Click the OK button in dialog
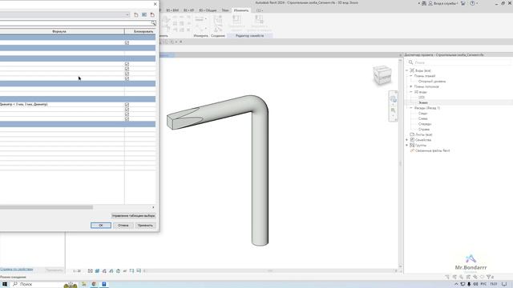 [x=101, y=226]
